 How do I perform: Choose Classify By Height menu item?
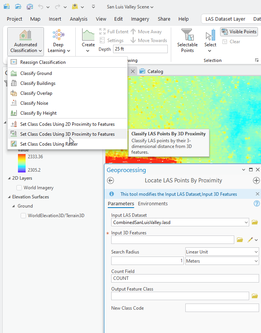68,113
